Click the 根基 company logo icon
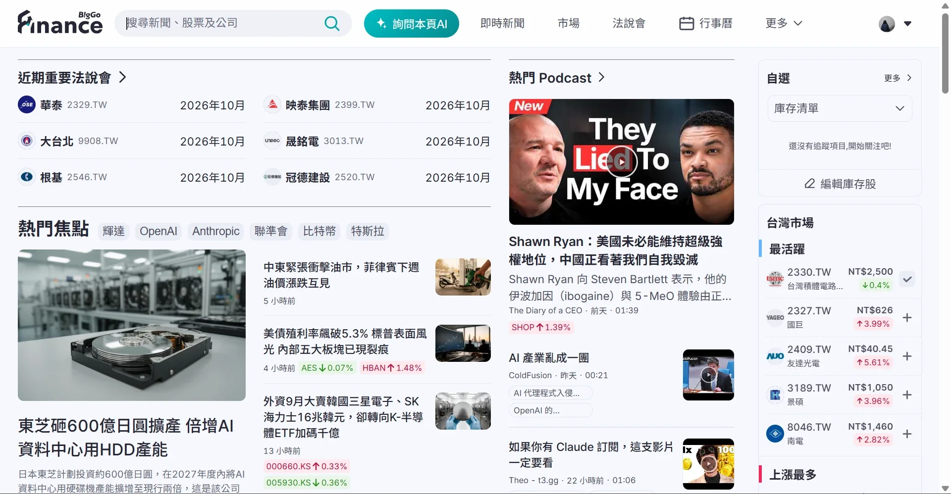This screenshot has height=494, width=951. (27, 177)
